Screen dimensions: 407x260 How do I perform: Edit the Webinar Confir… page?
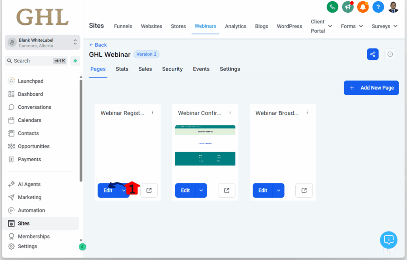coord(185,190)
